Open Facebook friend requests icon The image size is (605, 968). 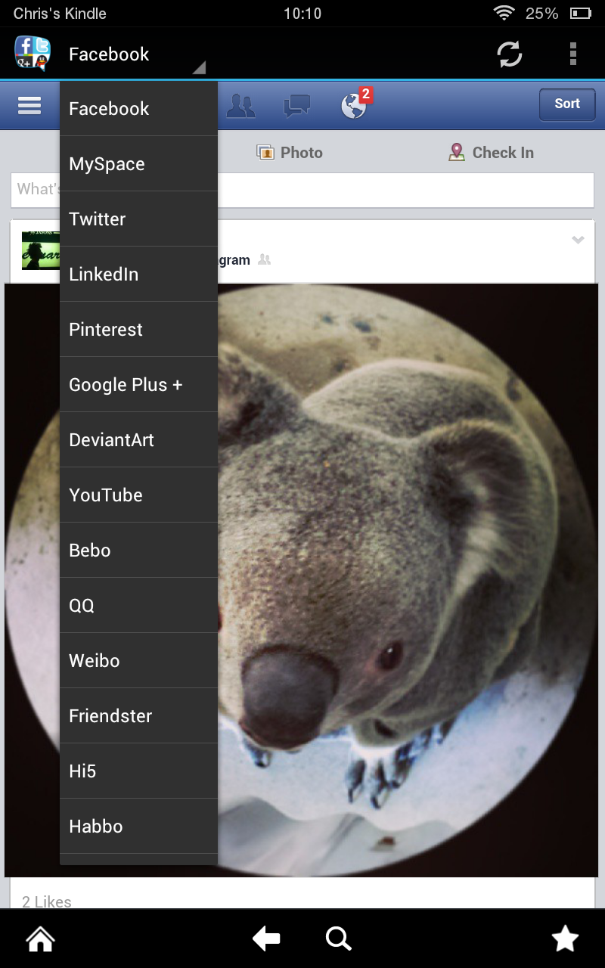click(241, 106)
